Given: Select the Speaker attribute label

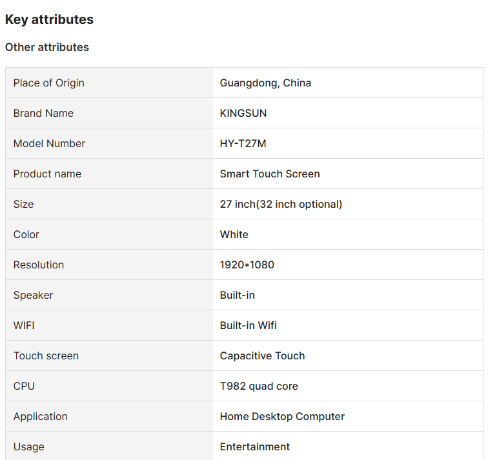Looking at the screenshot, I should pyautogui.click(x=34, y=295).
